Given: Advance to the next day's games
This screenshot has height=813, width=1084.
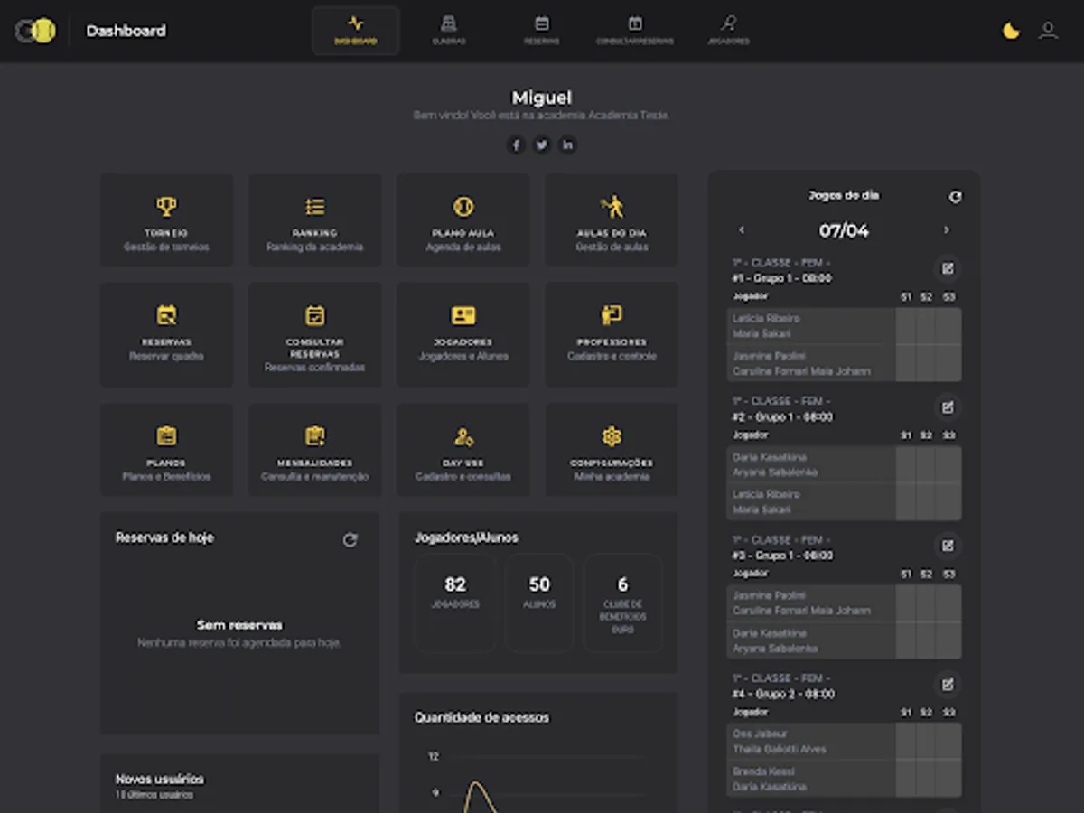Looking at the screenshot, I should (947, 230).
